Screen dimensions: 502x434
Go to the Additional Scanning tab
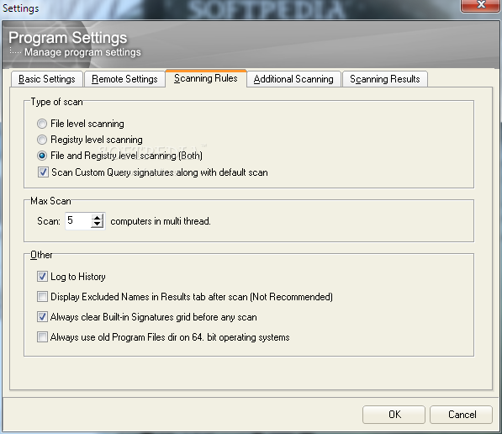point(293,79)
